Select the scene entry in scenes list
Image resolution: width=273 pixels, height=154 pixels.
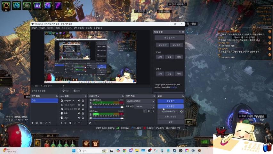44,100
